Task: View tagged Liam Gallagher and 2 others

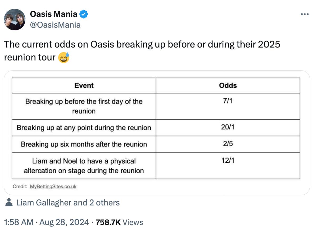Action: click(x=68, y=203)
